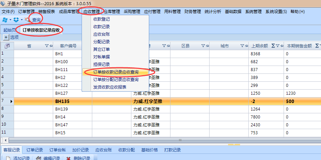Image resolution: width=321 pixels, height=160 pixels.
Task: Click the 编辑记录 button
Action: point(47,158)
